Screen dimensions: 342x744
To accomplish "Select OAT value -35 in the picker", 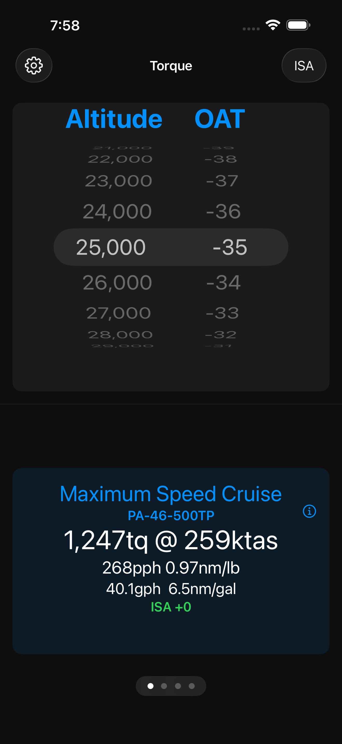I will click(x=230, y=247).
